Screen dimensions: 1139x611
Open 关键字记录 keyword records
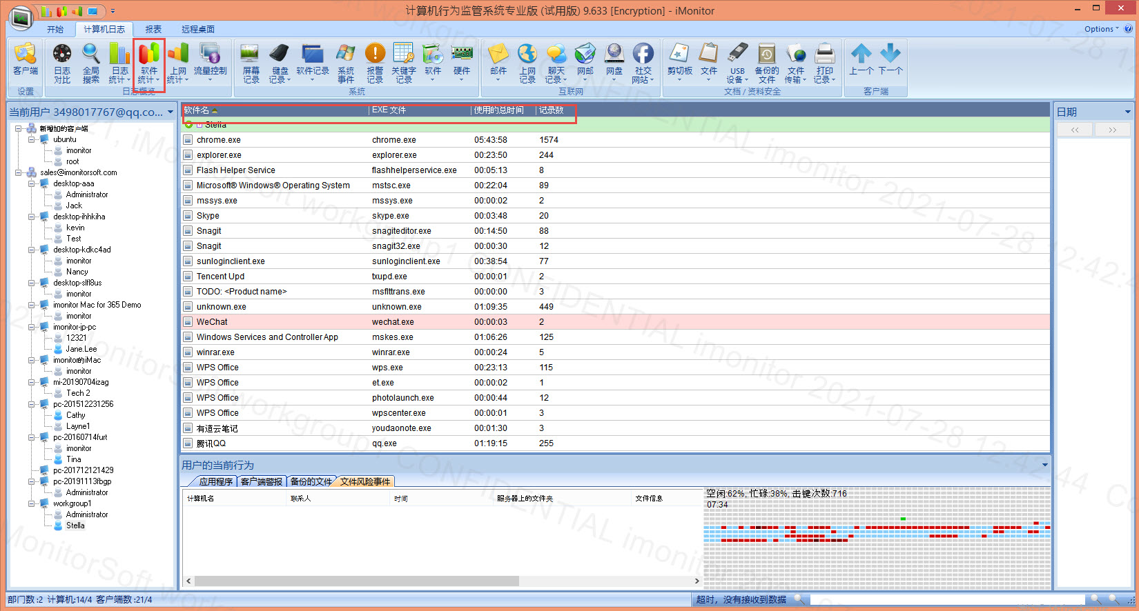point(404,63)
